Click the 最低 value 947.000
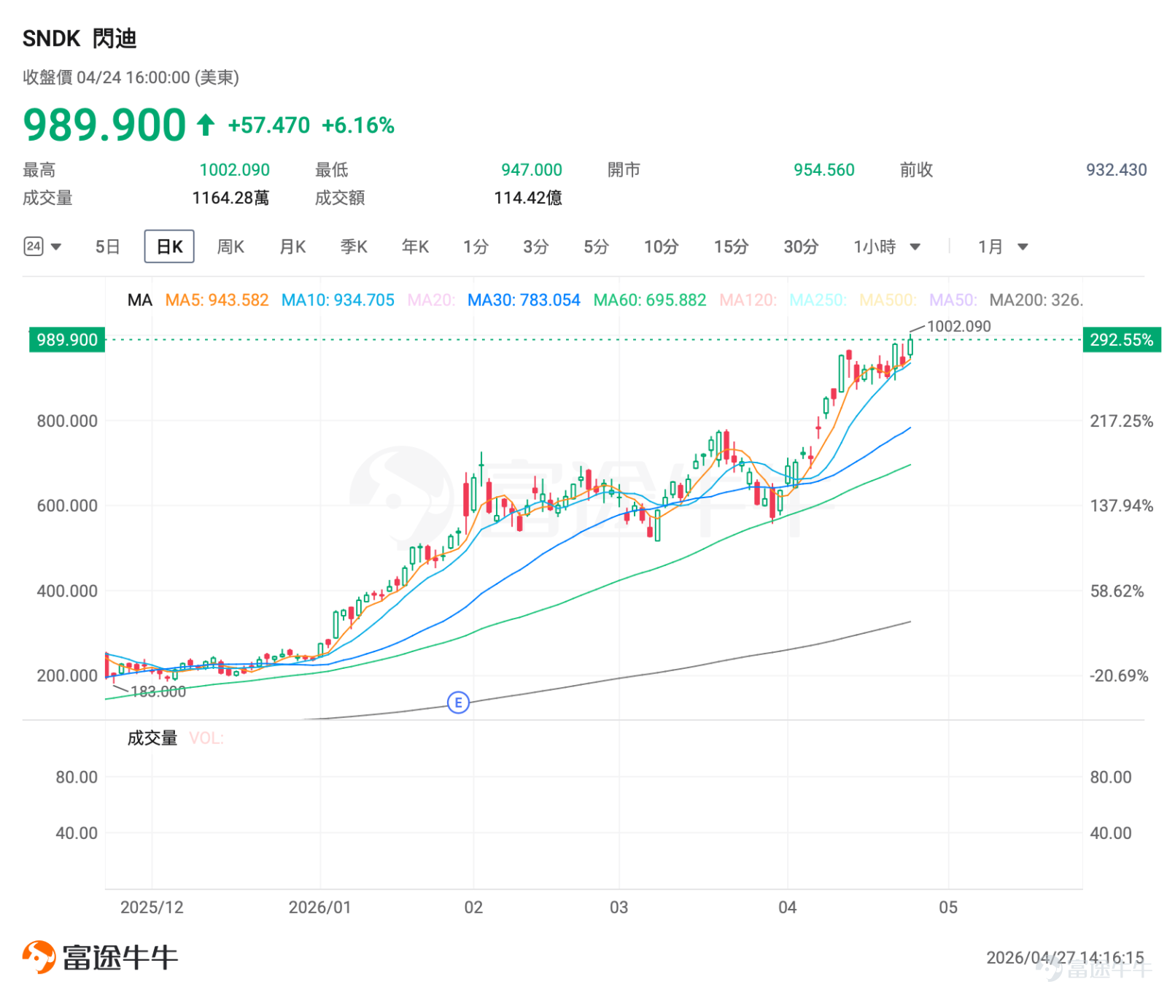Screen dimensions: 1167x995 tap(532, 170)
